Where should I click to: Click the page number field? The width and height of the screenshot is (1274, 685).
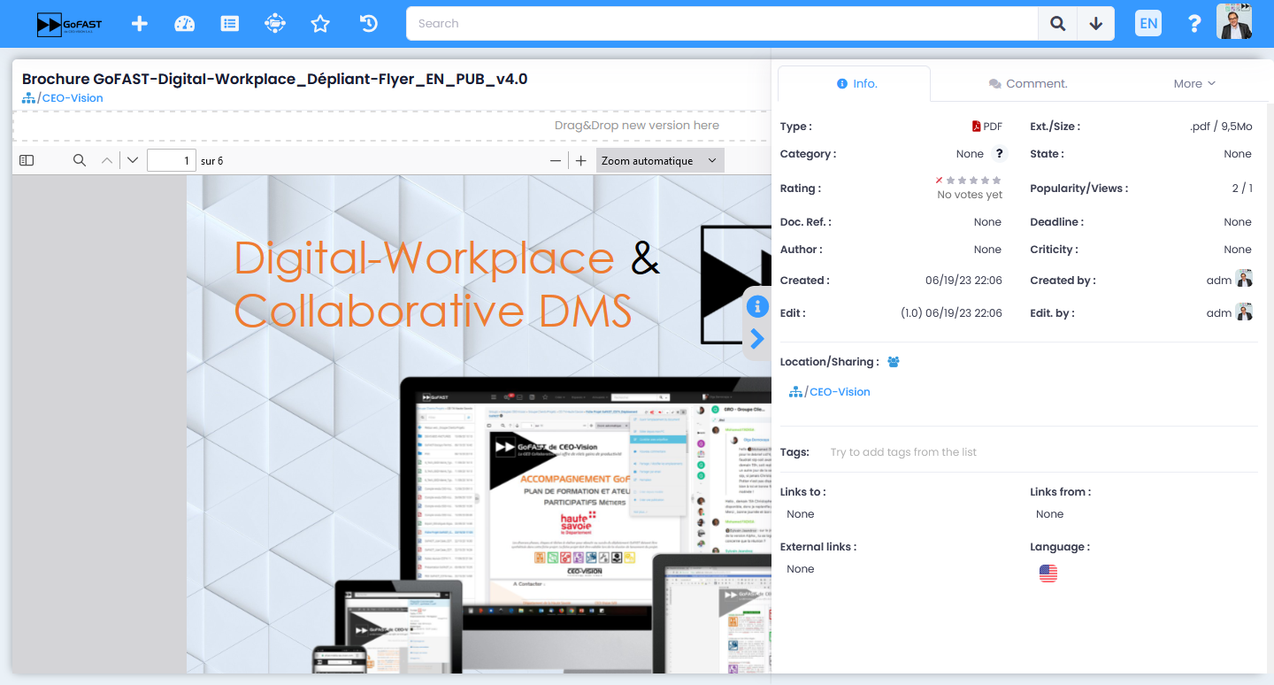(x=172, y=160)
